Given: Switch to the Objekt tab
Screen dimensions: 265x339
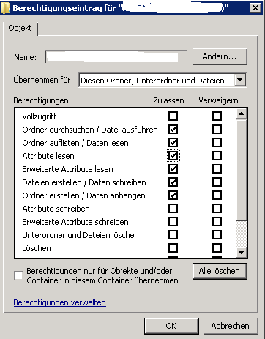Looking at the screenshot, I should 20,28.
